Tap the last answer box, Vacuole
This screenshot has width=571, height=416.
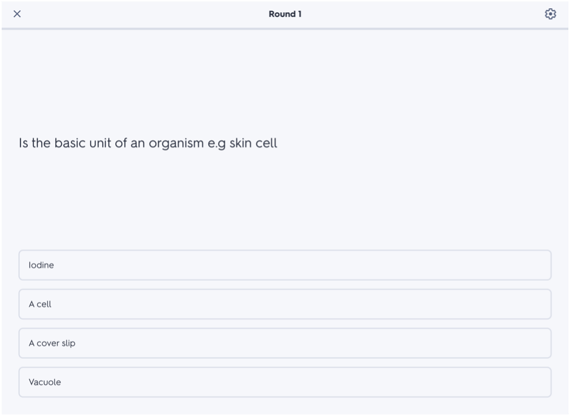click(285, 382)
